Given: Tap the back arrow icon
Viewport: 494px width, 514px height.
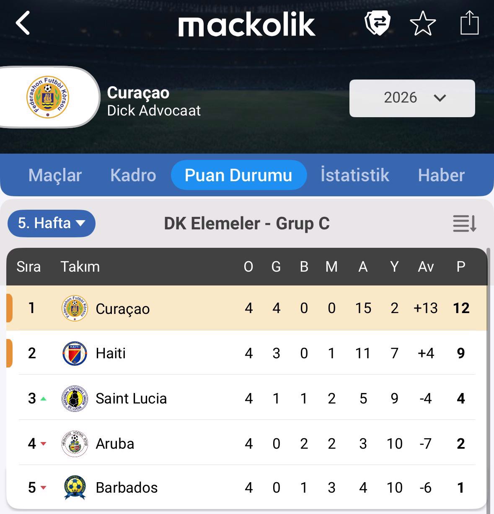Looking at the screenshot, I should [23, 23].
